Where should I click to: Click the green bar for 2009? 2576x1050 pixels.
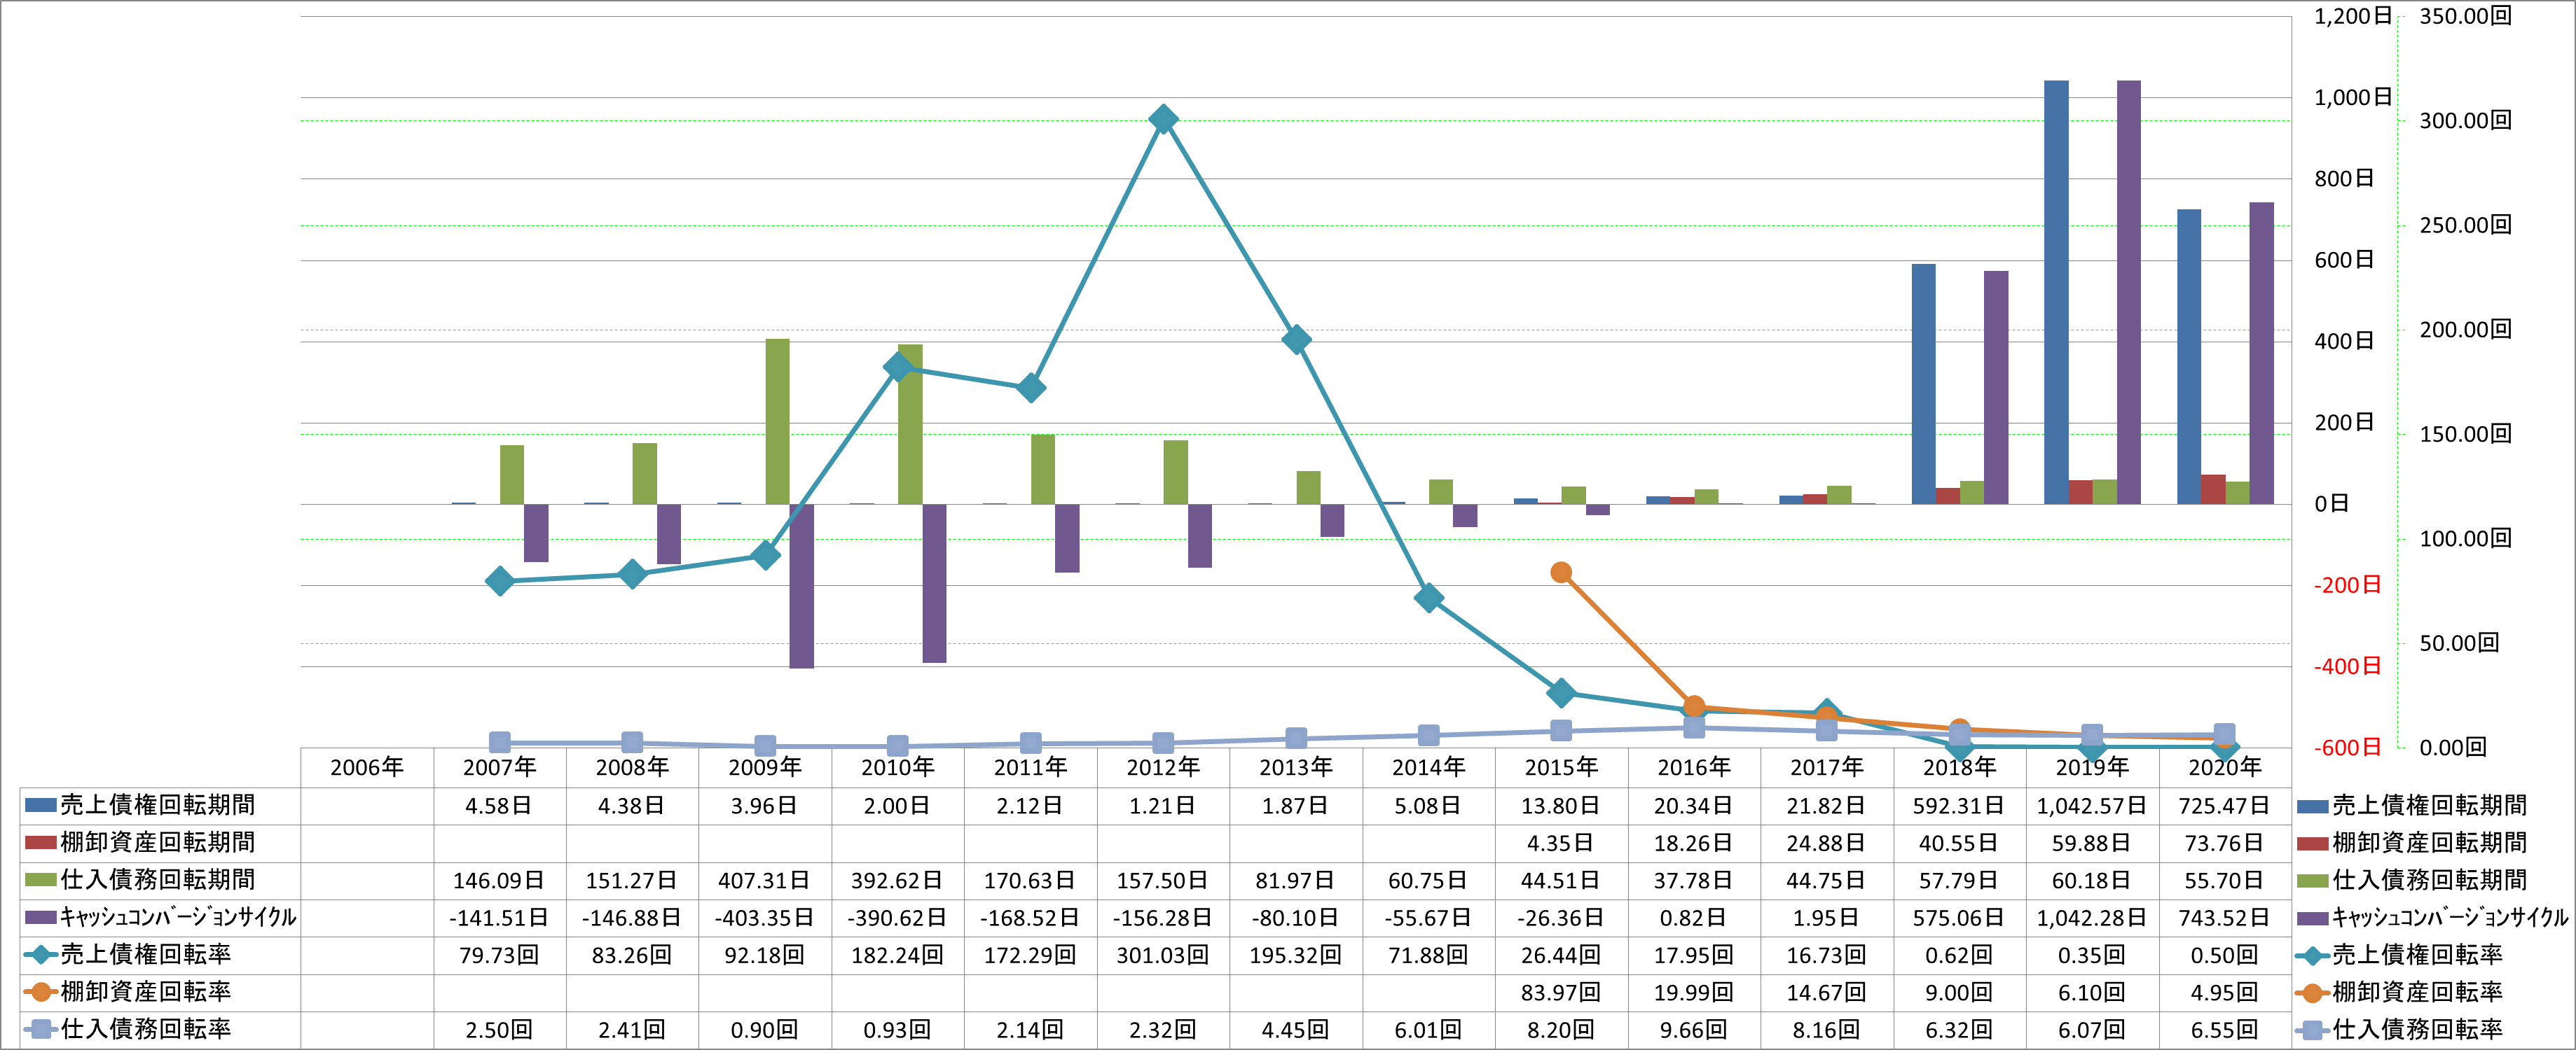click(777, 421)
